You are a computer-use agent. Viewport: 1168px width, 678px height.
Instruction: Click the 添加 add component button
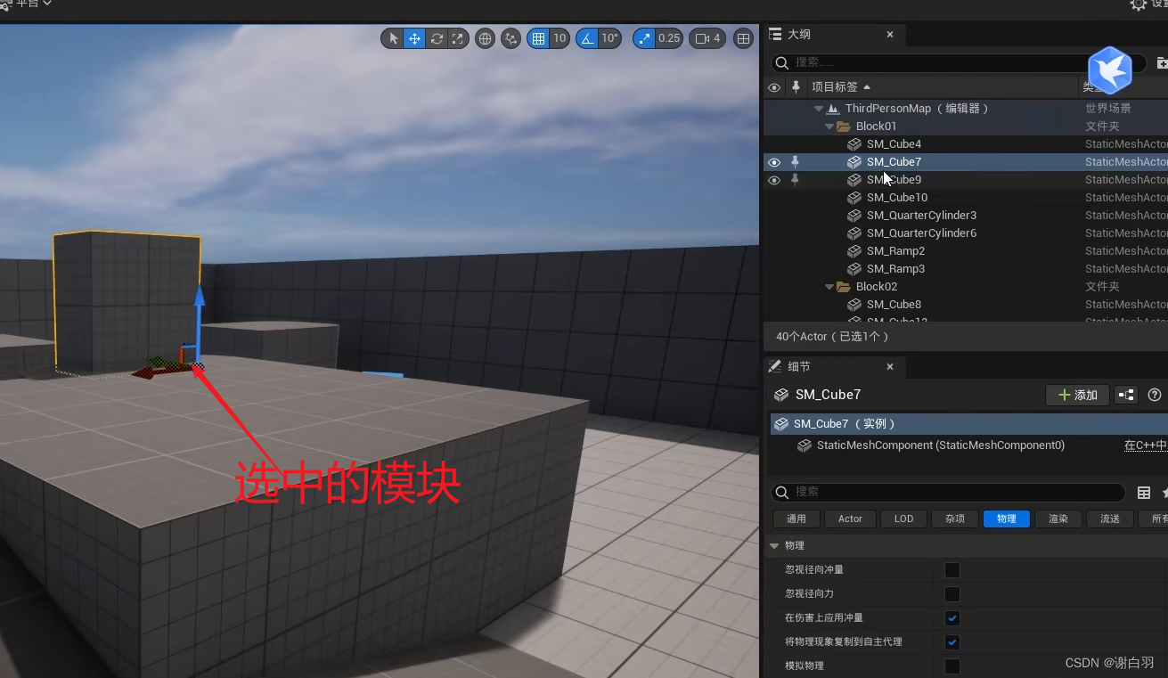click(x=1077, y=395)
